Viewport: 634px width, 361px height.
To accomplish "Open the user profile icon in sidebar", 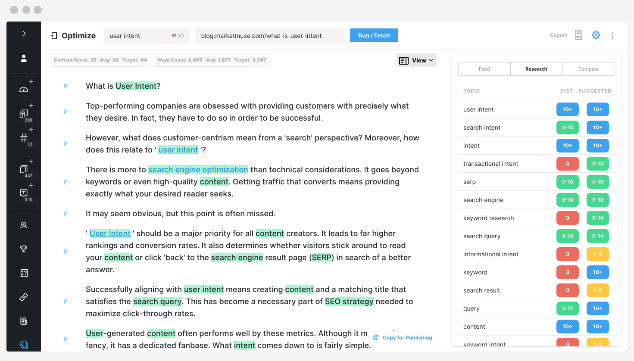I will point(24,58).
